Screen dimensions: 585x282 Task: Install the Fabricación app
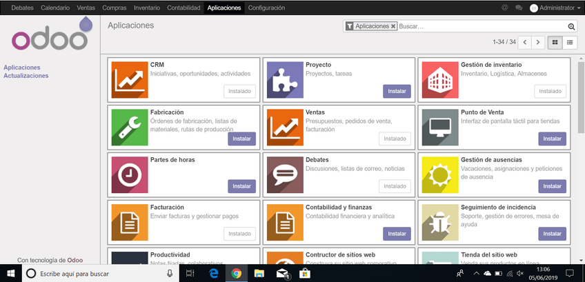(x=241, y=139)
